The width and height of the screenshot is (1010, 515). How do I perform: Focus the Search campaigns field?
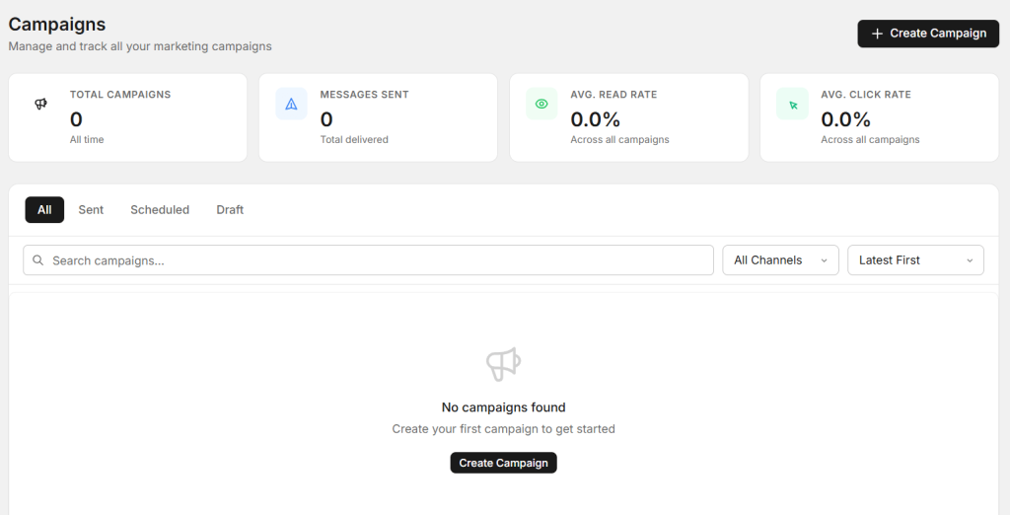click(x=369, y=260)
